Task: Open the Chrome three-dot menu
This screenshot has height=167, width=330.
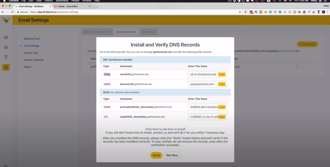Action: (328, 12)
